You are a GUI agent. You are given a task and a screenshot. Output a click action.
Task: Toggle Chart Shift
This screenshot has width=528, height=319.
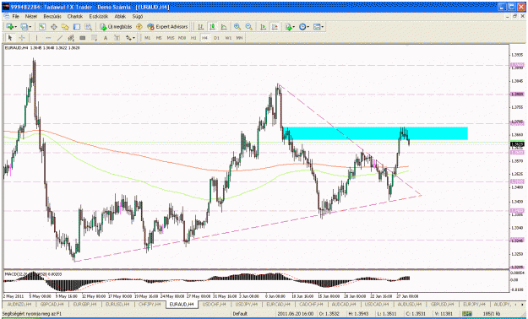click(275, 27)
